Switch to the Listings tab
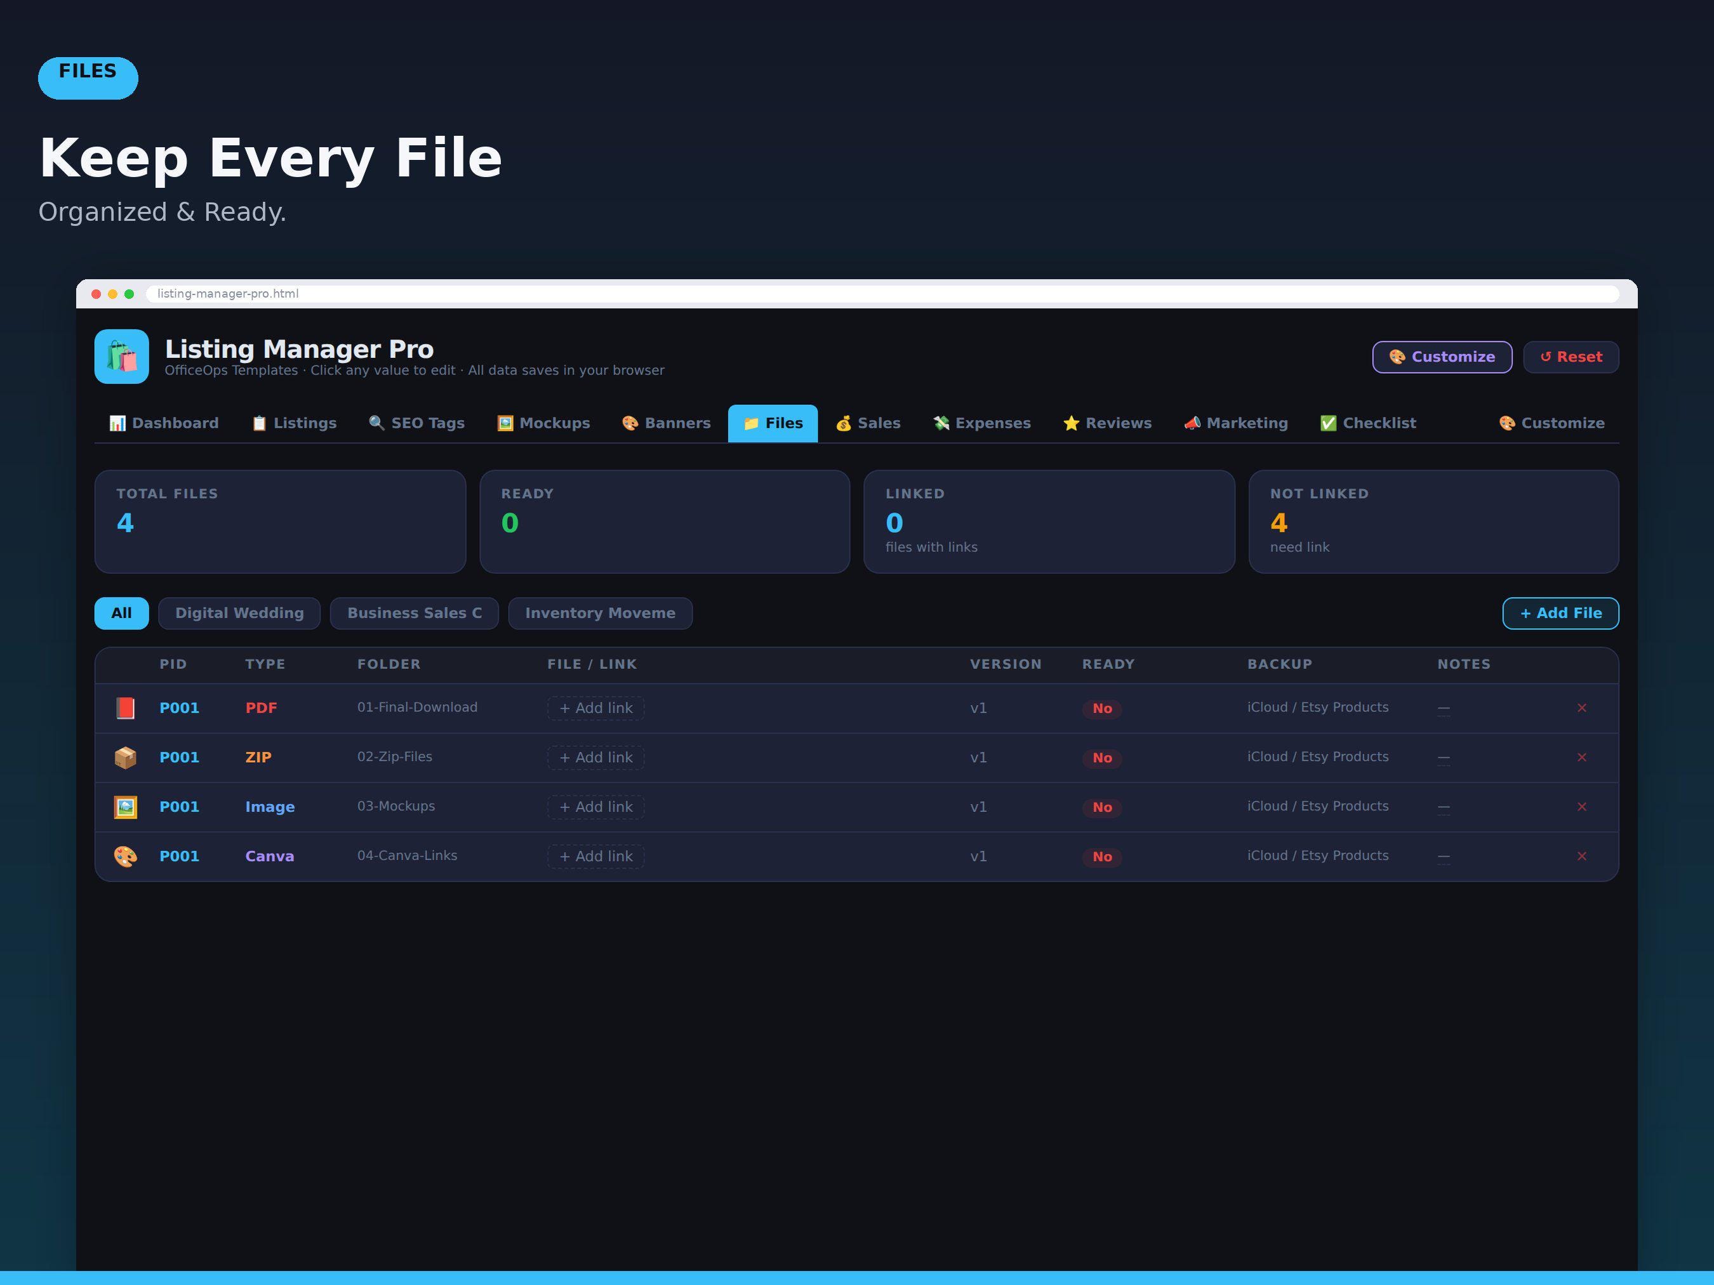The height and width of the screenshot is (1285, 1714). pos(294,423)
